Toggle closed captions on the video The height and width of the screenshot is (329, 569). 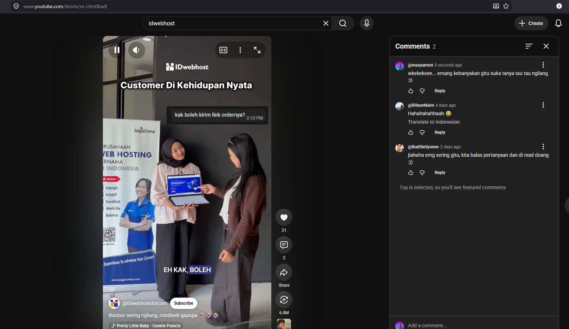[223, 50]
